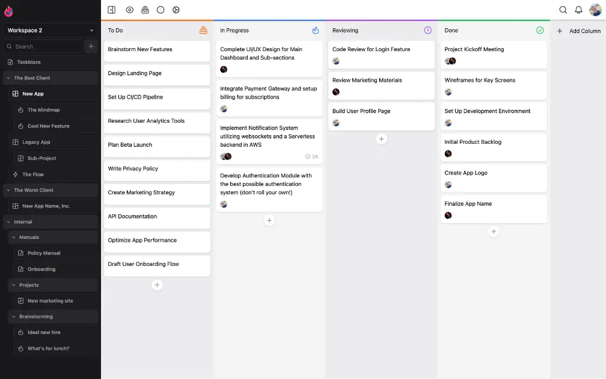
Task: Click the green checkmark on Done column
Action: coord(540,29)
